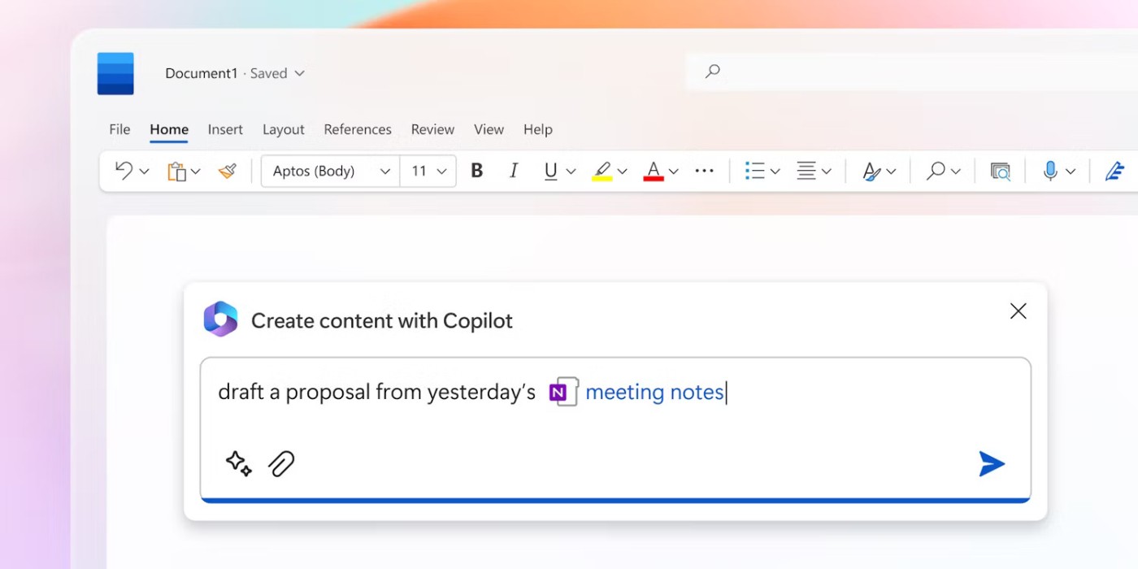Click the paperclip attach file icon

[x=281, y=463]
